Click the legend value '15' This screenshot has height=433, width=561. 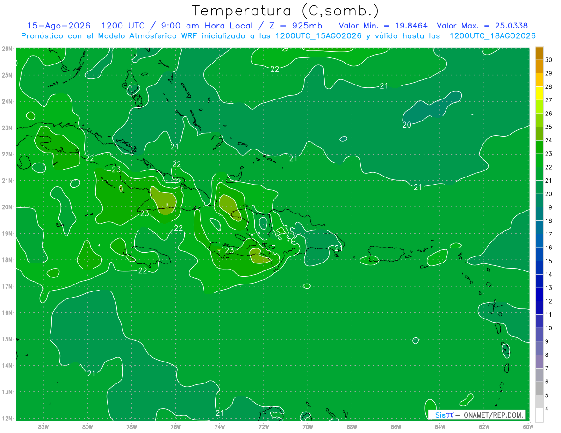(548, 261)
